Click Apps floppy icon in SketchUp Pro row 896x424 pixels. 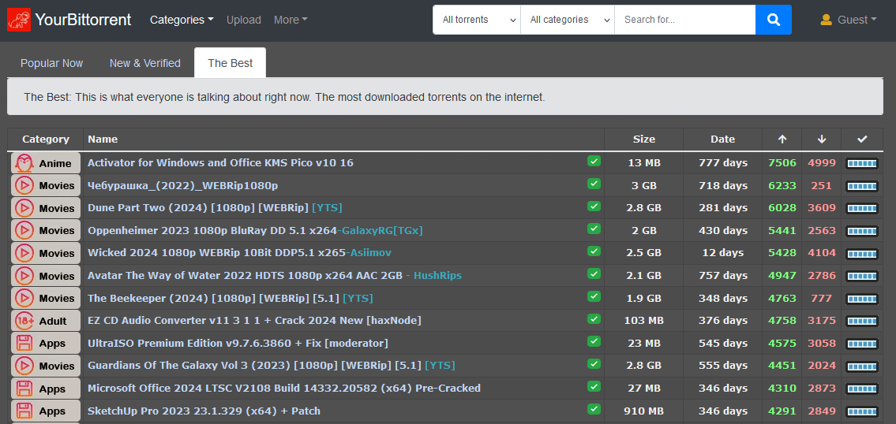[24, 411]
